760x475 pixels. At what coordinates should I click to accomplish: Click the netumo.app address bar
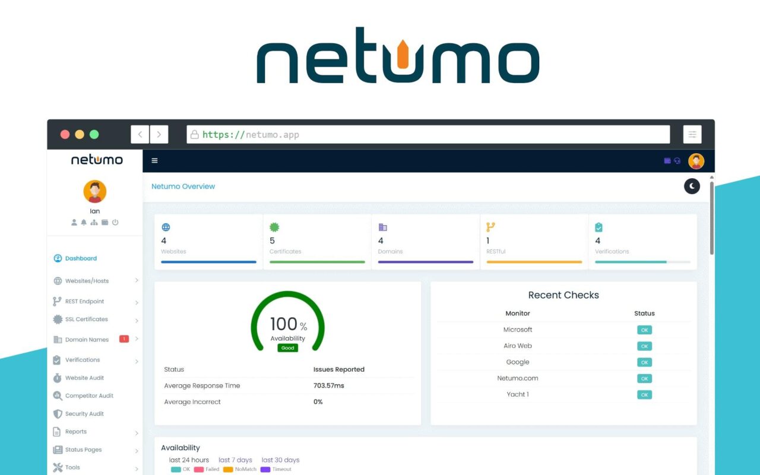pos(428,134)
